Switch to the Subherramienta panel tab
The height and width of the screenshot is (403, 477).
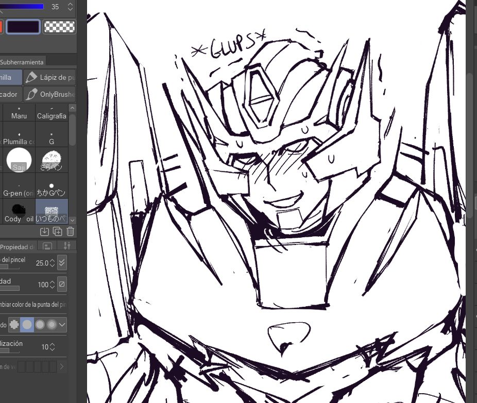[x=23, y=62]
